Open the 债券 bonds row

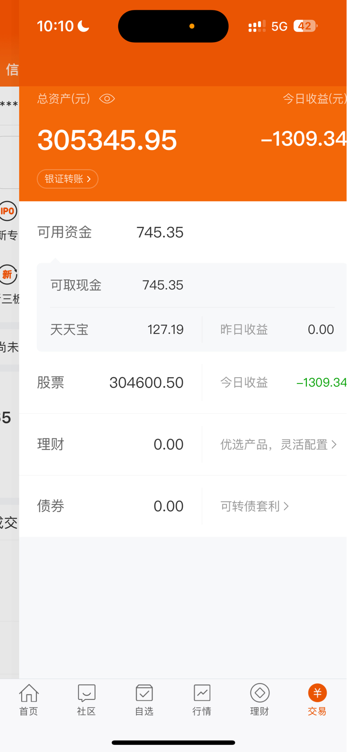tap(111, 506)
